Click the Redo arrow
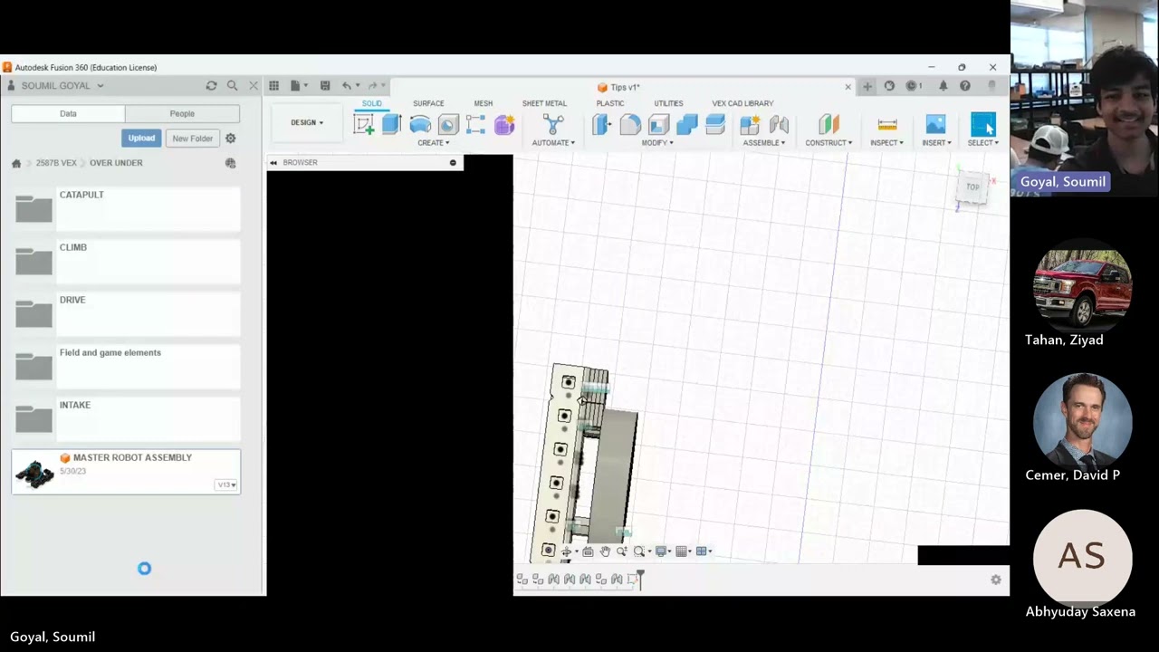Viewport: 1159px width, 652px height. coord(372,85)
